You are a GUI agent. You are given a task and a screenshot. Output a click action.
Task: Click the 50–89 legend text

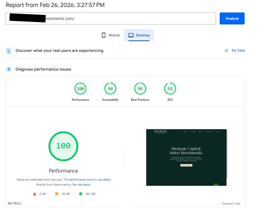(x=66, y=194)
